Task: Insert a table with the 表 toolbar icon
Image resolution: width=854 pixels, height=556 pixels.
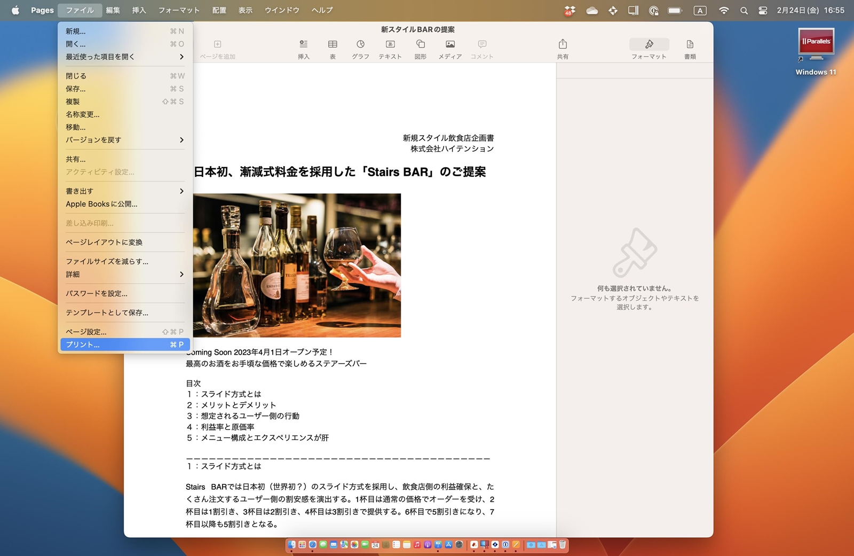Action: click(333, 49)
